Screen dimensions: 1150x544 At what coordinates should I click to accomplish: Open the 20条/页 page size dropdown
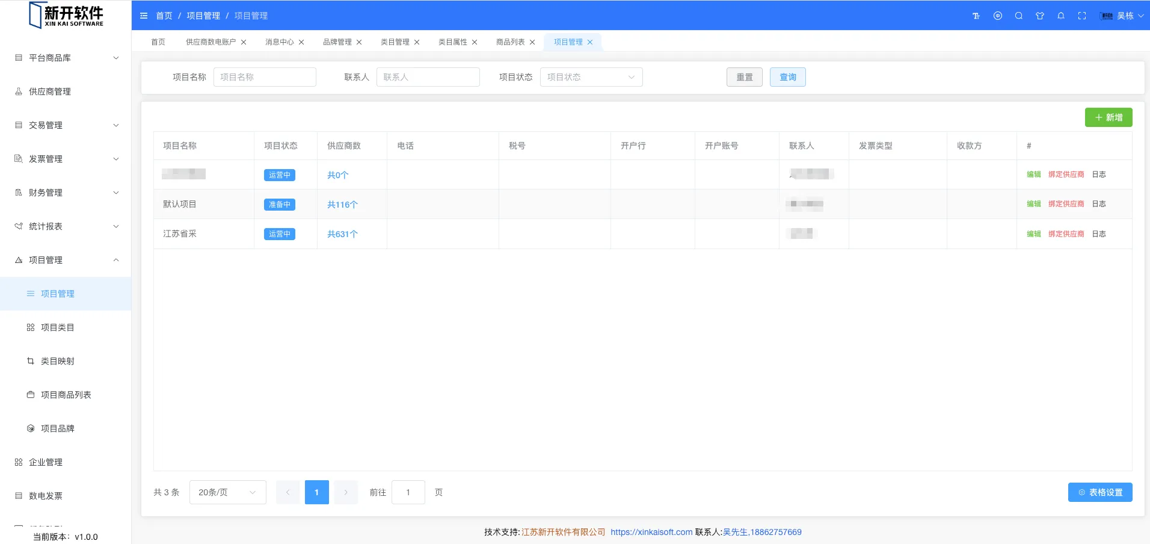coord(227,492)
